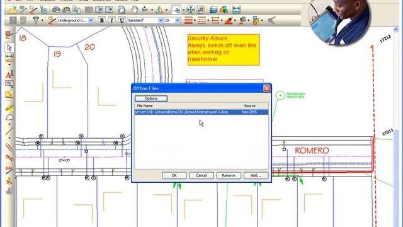Viewport: 403px width, 227px height.
Task: Toggle Underline formatting
Action: 122,20
